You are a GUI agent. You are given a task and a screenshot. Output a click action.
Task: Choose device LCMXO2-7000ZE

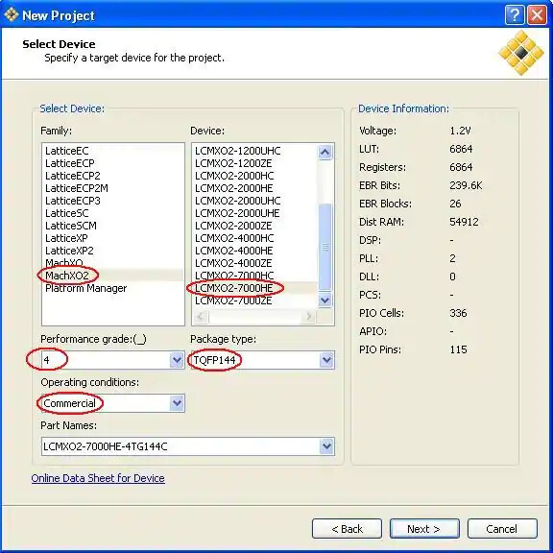click(x=233, y=301)
